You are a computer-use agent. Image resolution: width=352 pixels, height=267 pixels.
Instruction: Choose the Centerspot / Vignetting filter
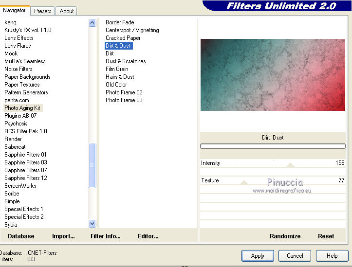[x=132, y=30]
